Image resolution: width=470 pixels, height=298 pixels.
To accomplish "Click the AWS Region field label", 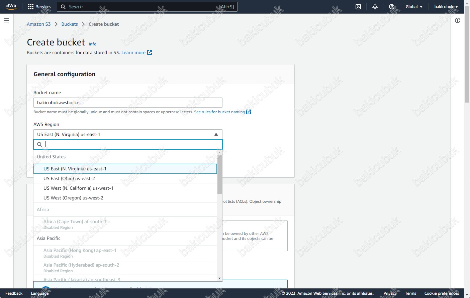I will [46, 124].
